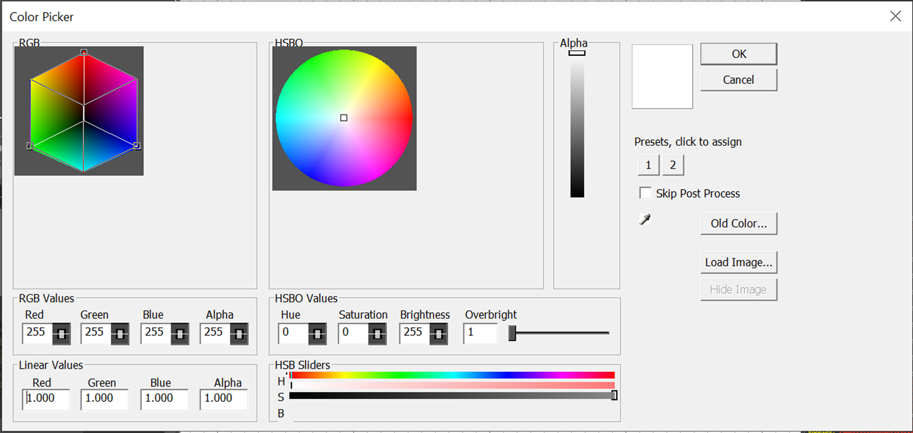This screenshot has height=433, width=913.
Task: Adjust the Green value spinner handle
Action: (120, 334)
